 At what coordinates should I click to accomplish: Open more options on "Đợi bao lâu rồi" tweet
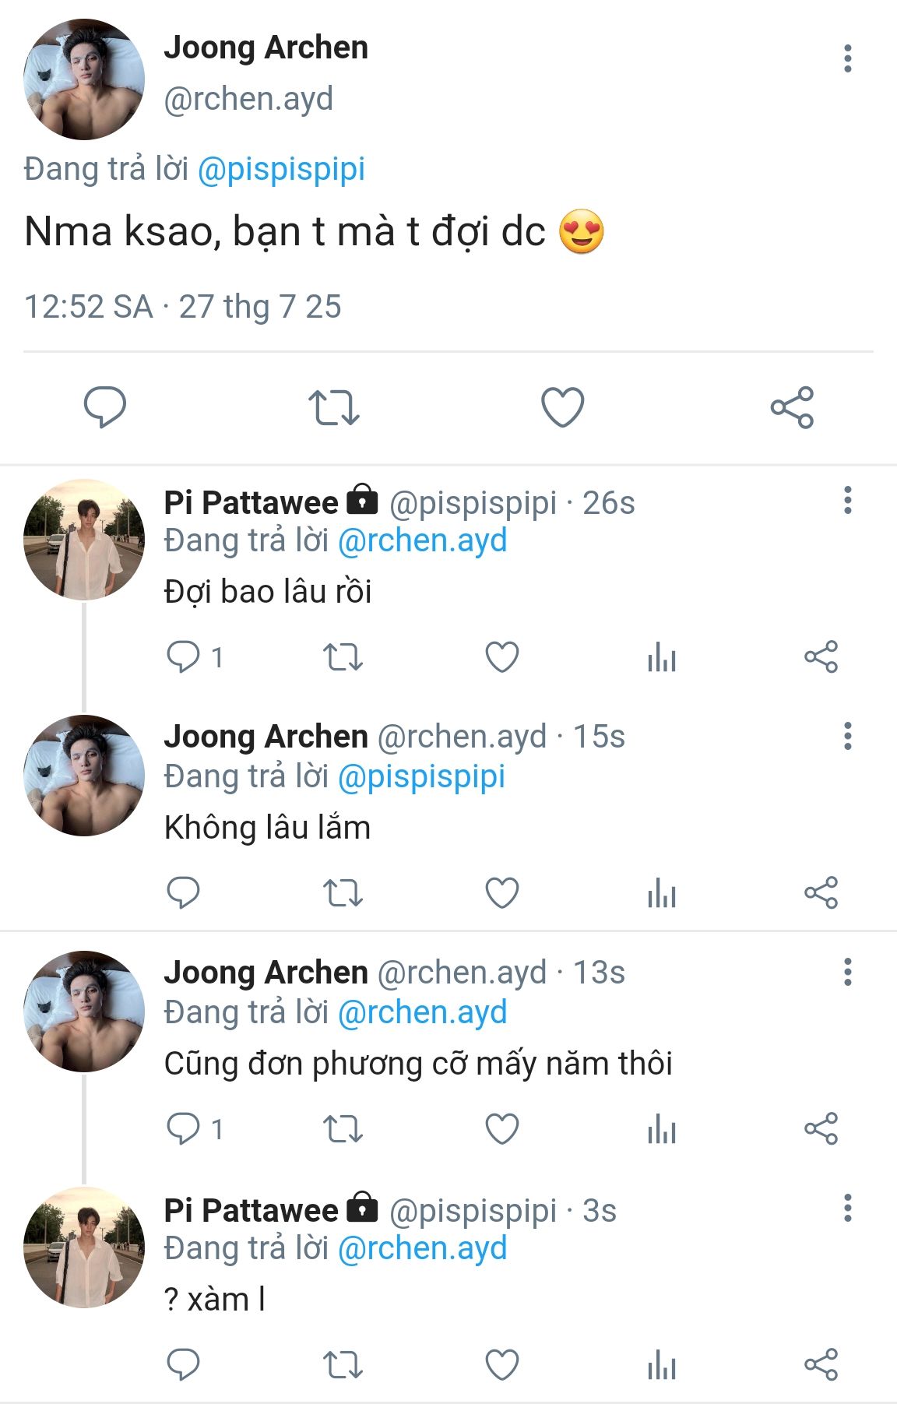847,500
